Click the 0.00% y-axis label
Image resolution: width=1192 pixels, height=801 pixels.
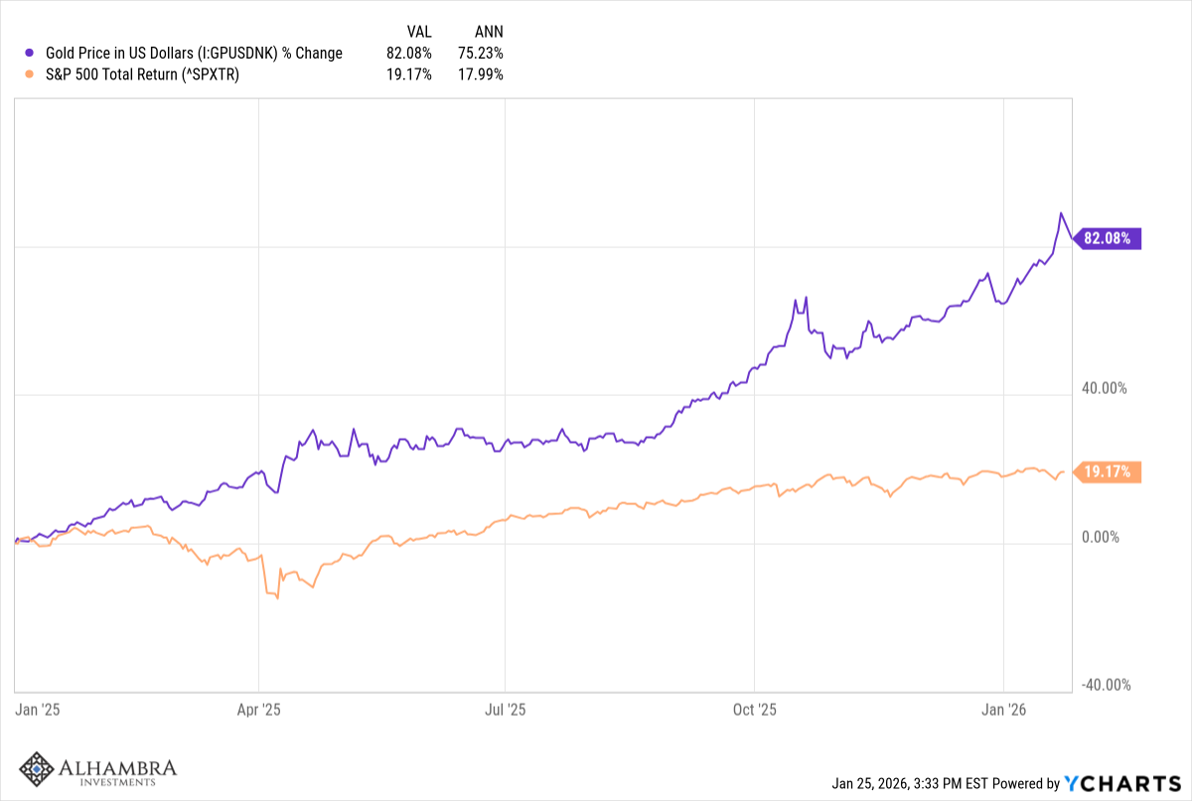tap(1100, 537)
